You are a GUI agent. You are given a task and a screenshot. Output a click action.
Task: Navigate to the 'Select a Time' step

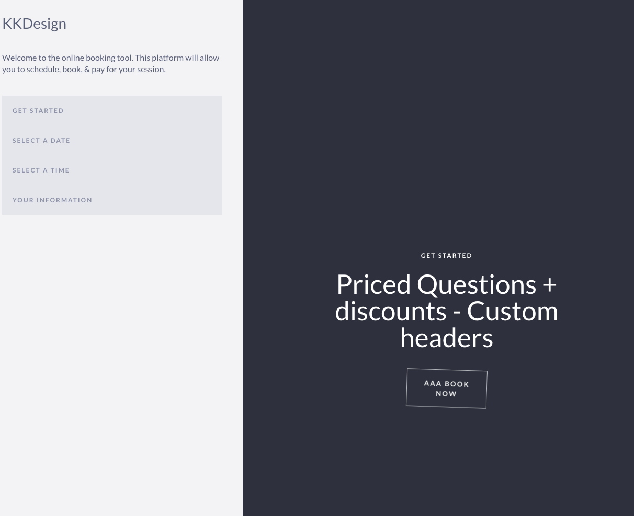(x=41, y=170)
